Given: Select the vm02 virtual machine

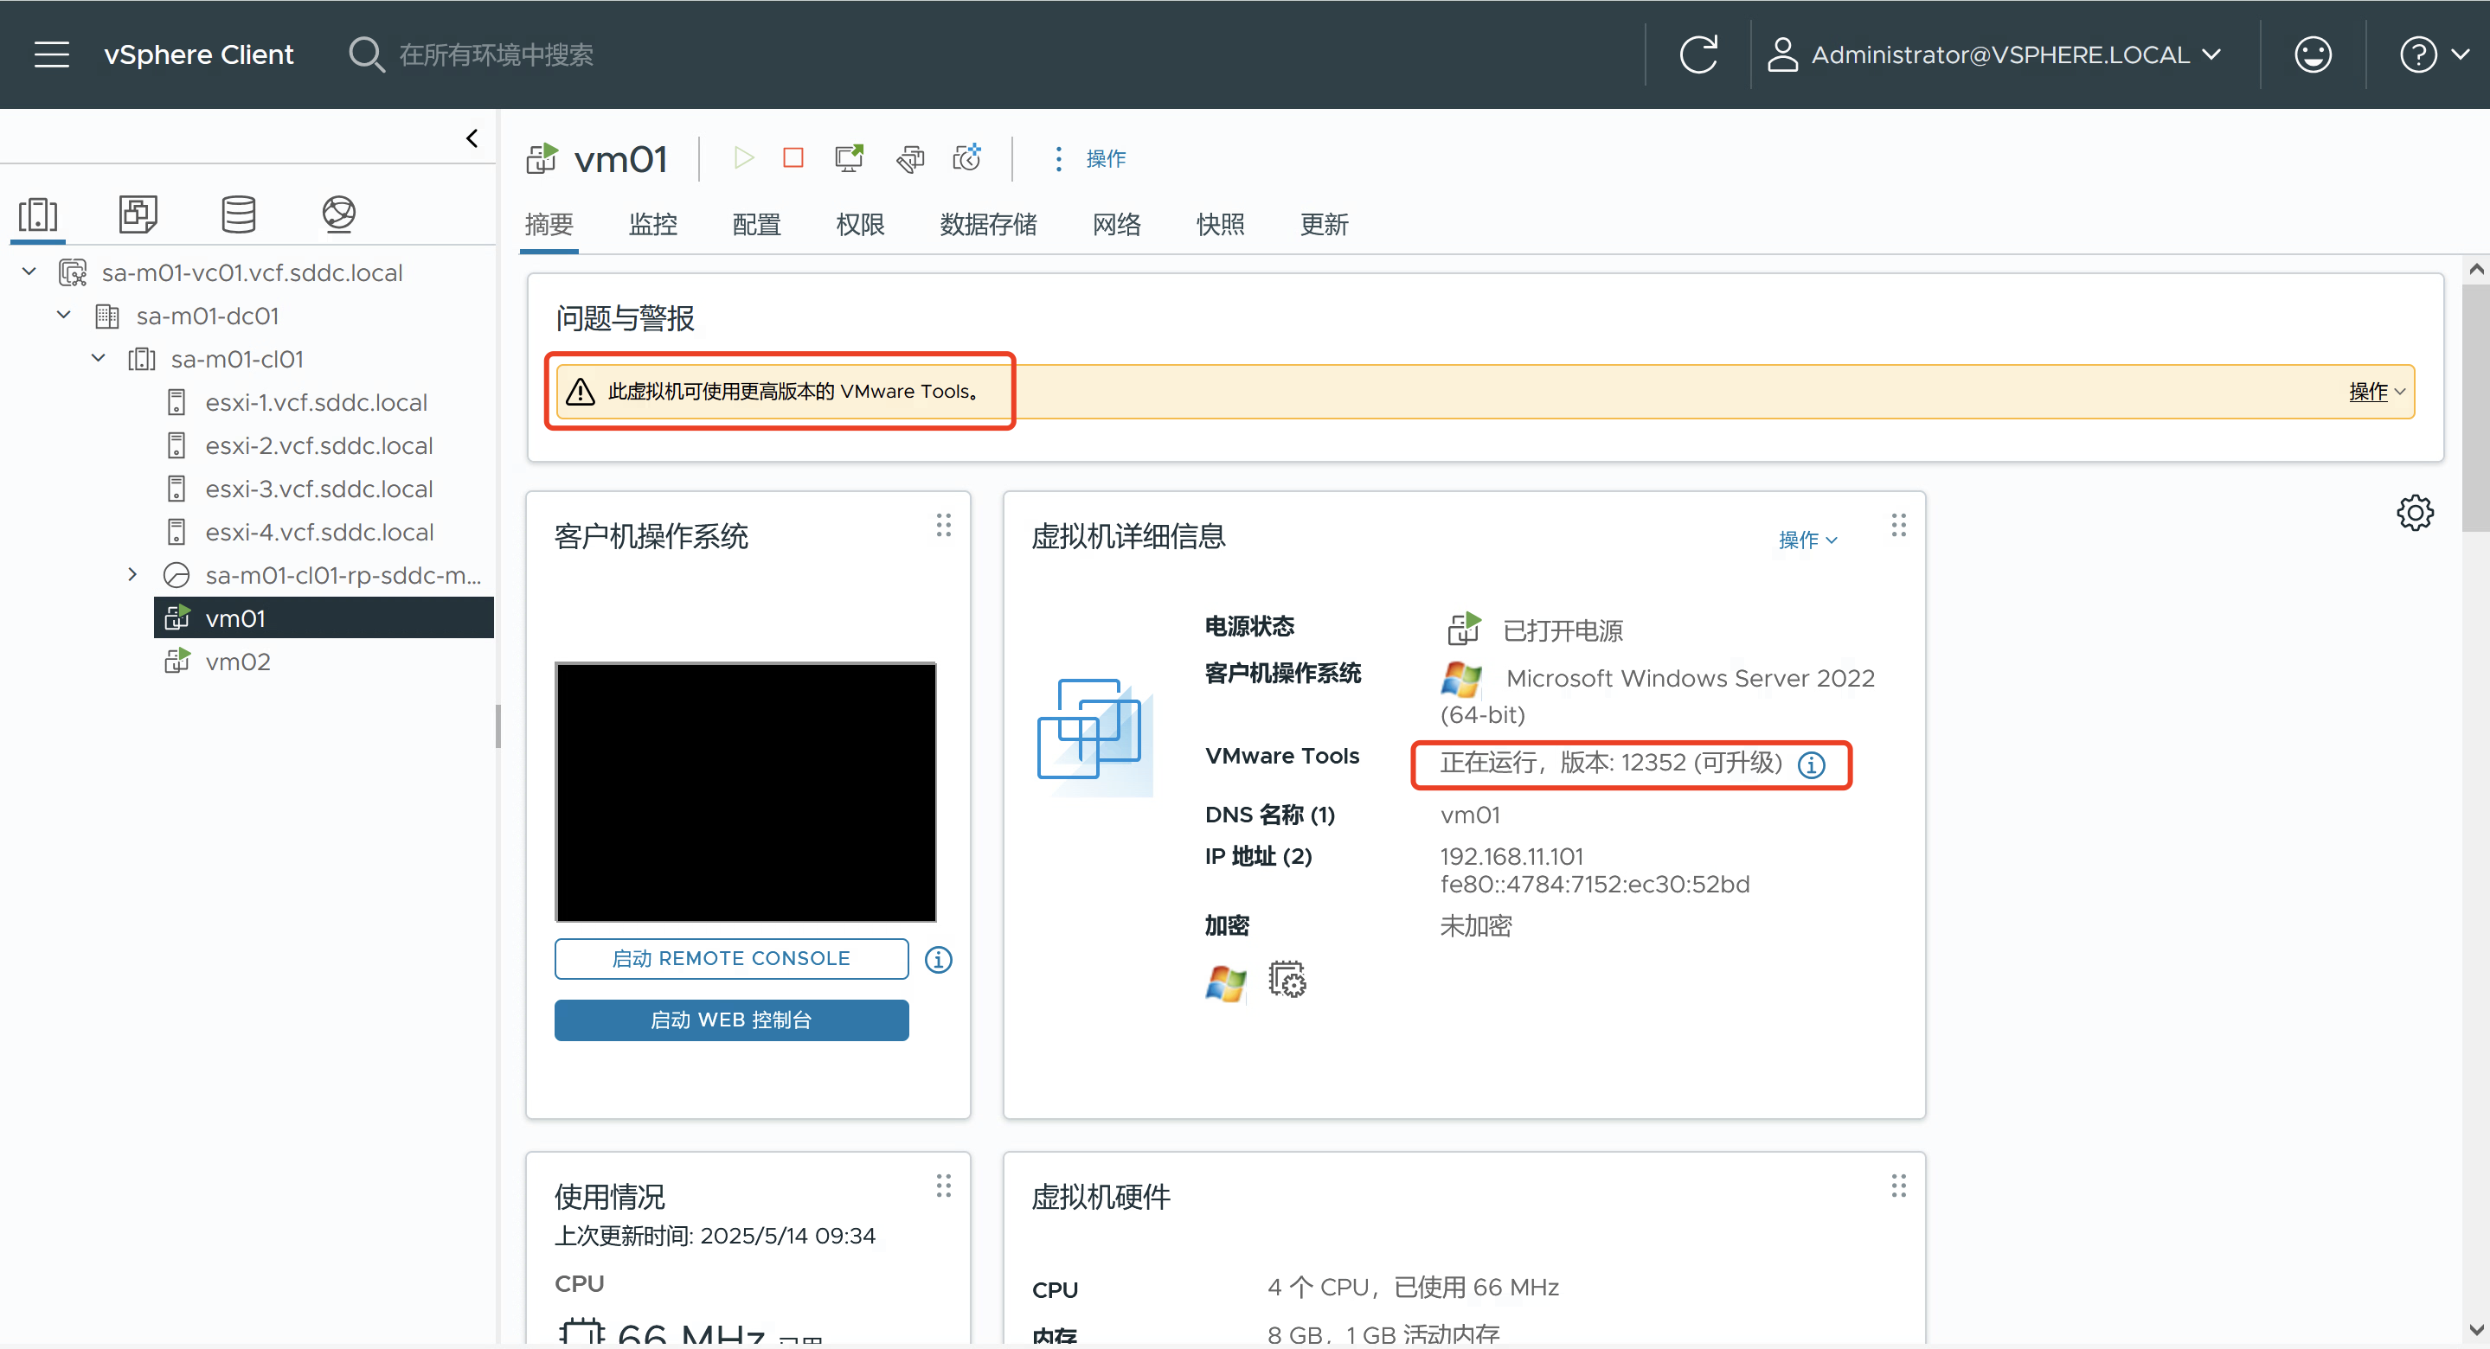Looking at the screenshot, I should click(x=238, y=662).
